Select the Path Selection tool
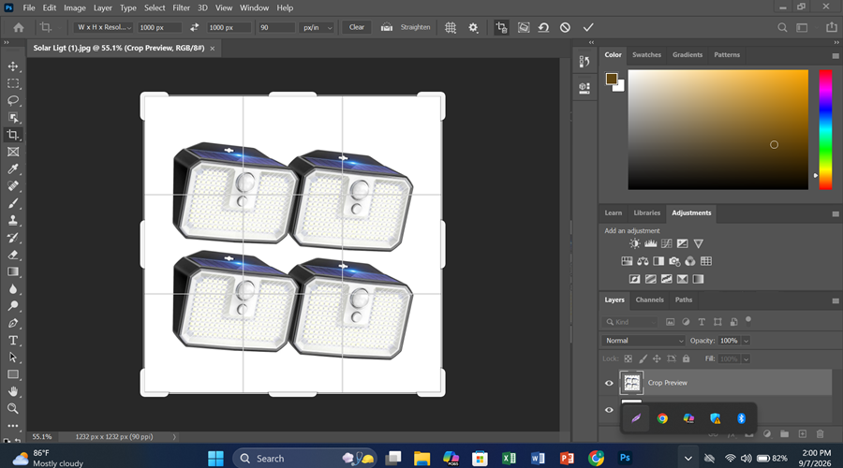Screen dimensions: 843x468 [13, 358]
